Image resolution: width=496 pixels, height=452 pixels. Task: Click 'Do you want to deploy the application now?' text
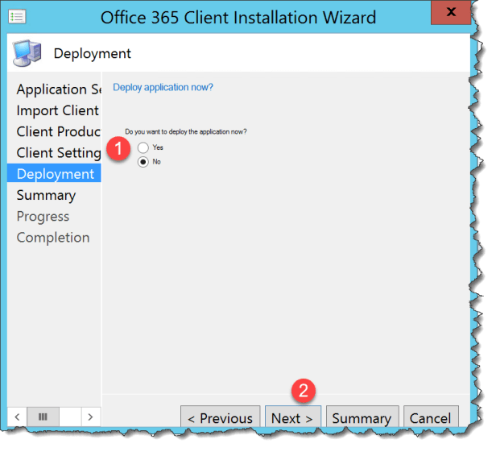[x=186, y=131]
